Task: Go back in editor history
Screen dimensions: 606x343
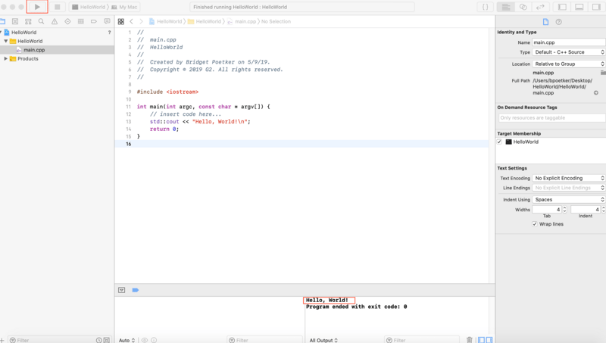Action: coord(131,22)
